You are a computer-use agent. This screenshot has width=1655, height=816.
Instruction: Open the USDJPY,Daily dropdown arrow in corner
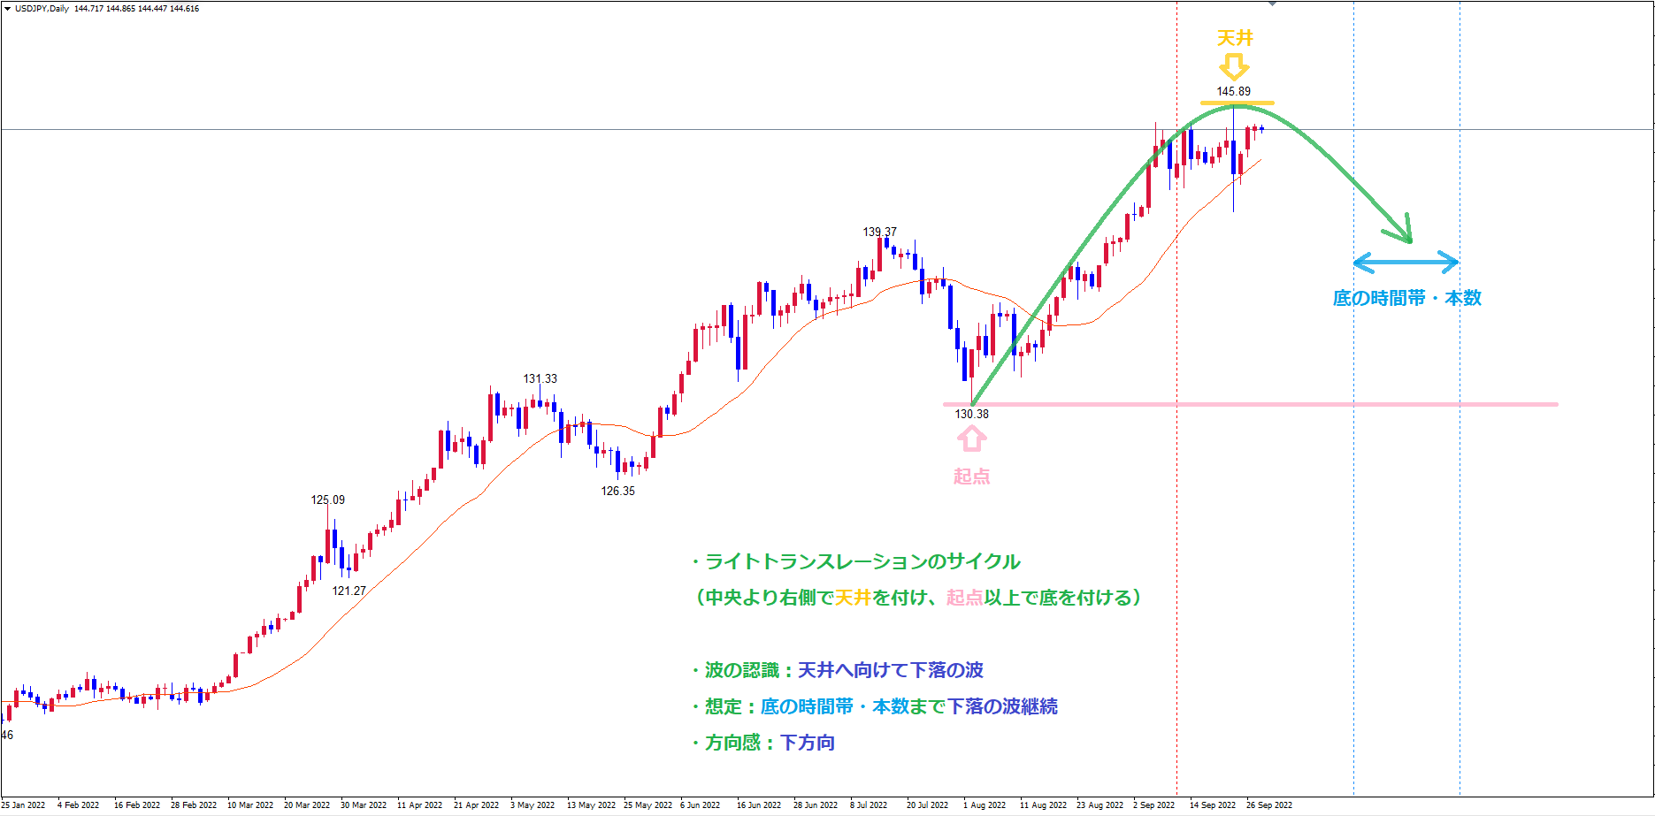(7, 9)
